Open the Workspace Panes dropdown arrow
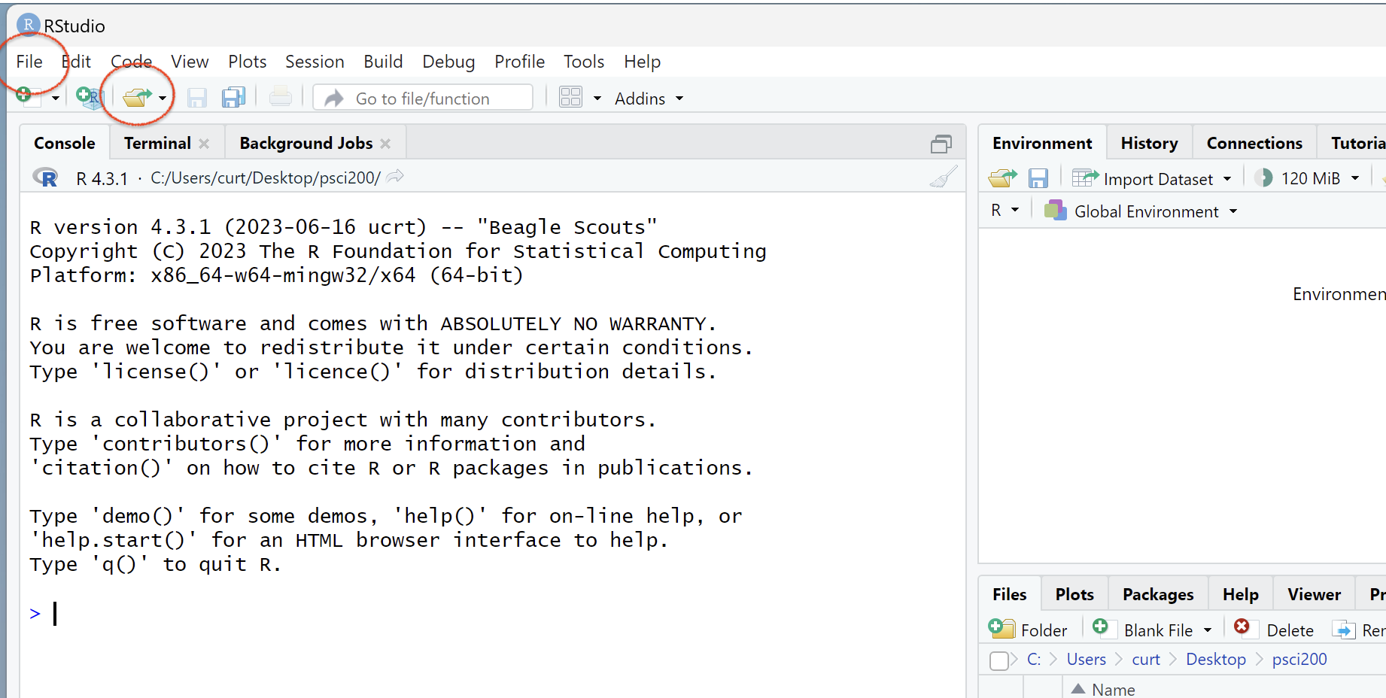1386x698 pixels. click(597, 99)
